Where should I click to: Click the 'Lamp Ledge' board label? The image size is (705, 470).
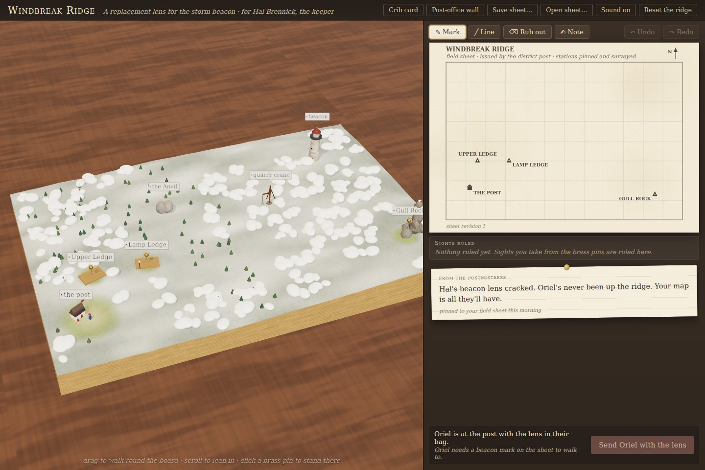pyautogui.click(x=146, y=245)
